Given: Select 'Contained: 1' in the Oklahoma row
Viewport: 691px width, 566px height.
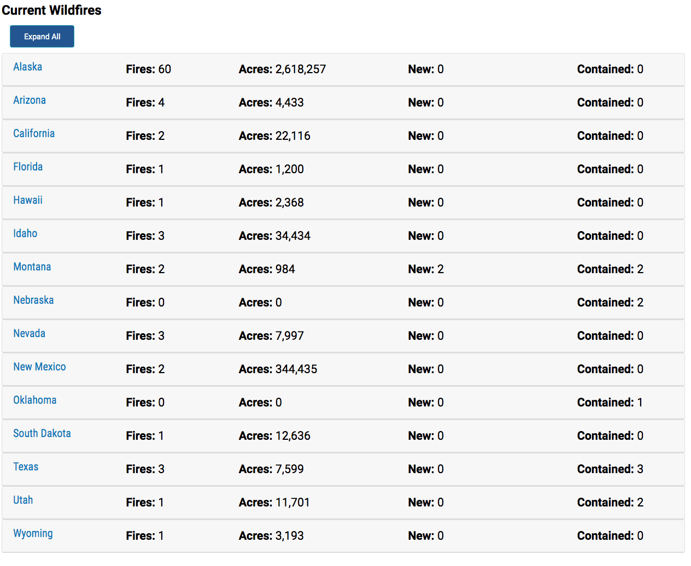Looking at the screenshot, I should pyautogui.click(x=610, y=403).
